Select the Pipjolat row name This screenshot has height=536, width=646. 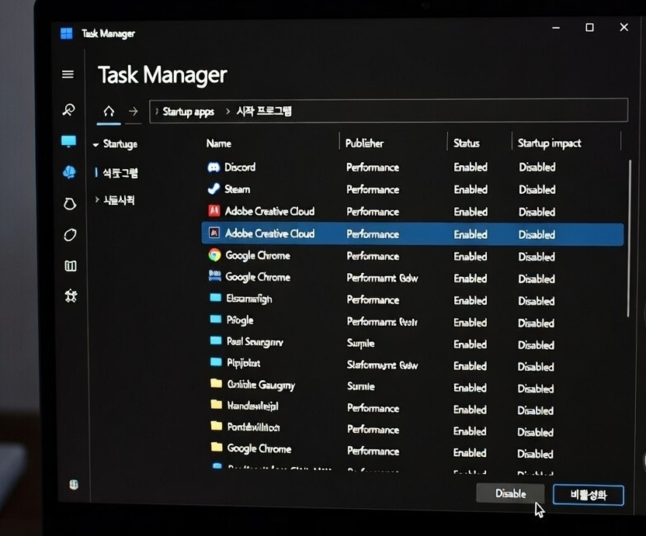244,363
